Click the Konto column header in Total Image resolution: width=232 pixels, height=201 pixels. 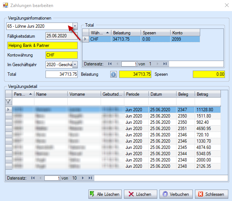185,33
